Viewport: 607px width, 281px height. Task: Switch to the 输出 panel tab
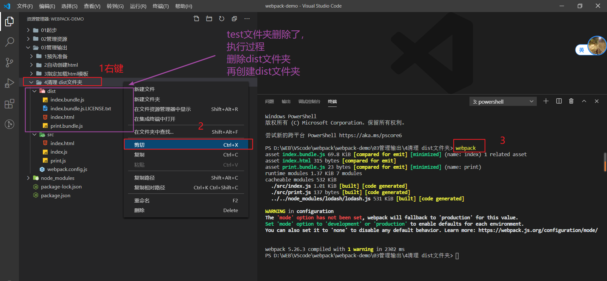[286, 101]
